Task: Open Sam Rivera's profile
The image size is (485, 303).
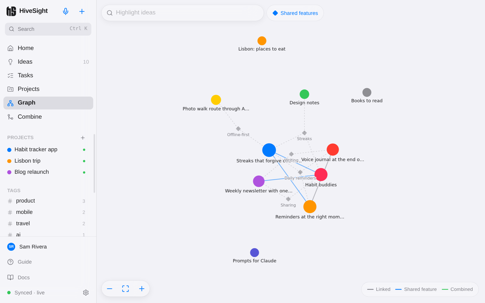Action: (48, 247)
